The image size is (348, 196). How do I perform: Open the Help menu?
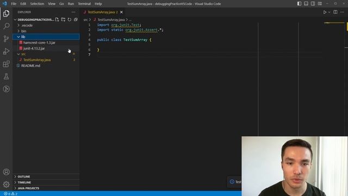tap(98, 4)
